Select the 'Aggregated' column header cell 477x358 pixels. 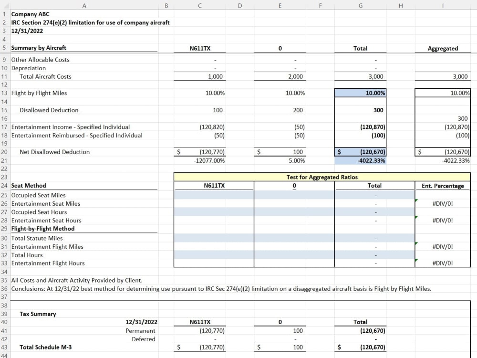[x=443, y=48]
